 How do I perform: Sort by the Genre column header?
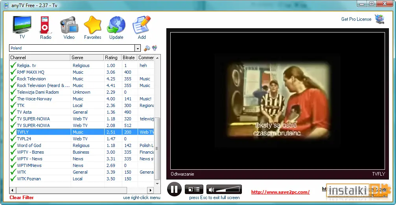tap(87, 57)
